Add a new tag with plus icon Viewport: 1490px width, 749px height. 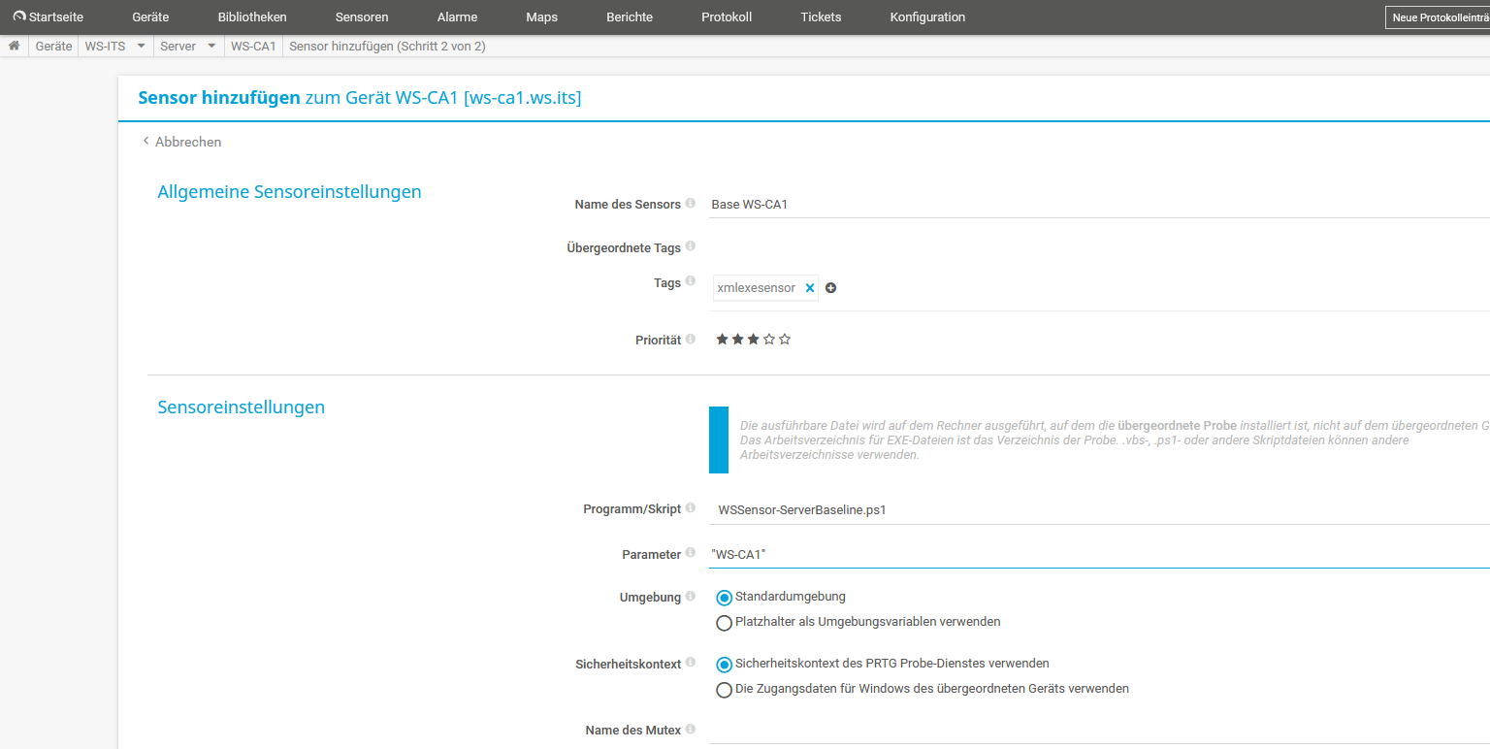pyautogui.click(x=831, y=288)
